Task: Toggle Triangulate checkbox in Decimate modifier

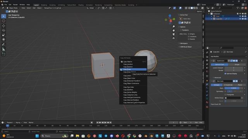Action: (x=225, y=95)
